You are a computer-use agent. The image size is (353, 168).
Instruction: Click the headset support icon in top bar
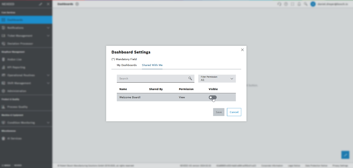point(279,4)
